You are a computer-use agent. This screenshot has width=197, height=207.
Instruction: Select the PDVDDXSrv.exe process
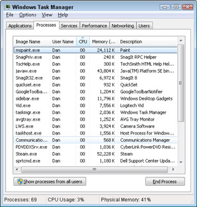click(x=95, y=147)
